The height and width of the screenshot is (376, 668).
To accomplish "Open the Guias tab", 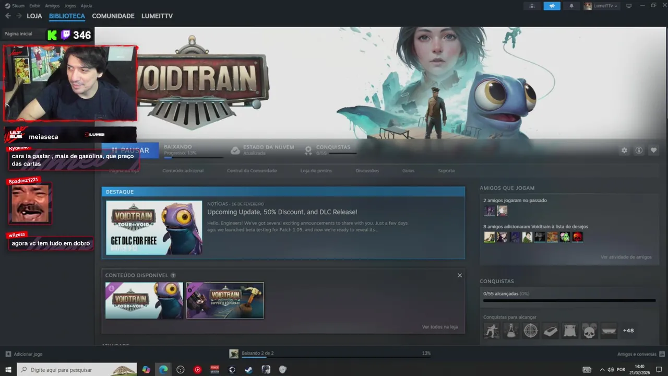I will click(x=408, y=171).
